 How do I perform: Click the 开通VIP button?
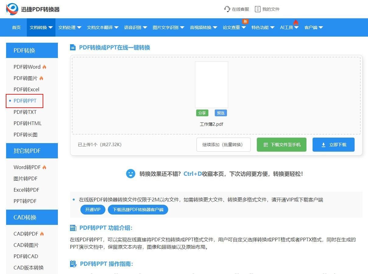93,210
